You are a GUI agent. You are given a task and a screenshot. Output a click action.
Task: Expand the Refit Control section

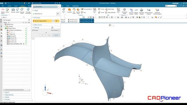click(33, 25)
